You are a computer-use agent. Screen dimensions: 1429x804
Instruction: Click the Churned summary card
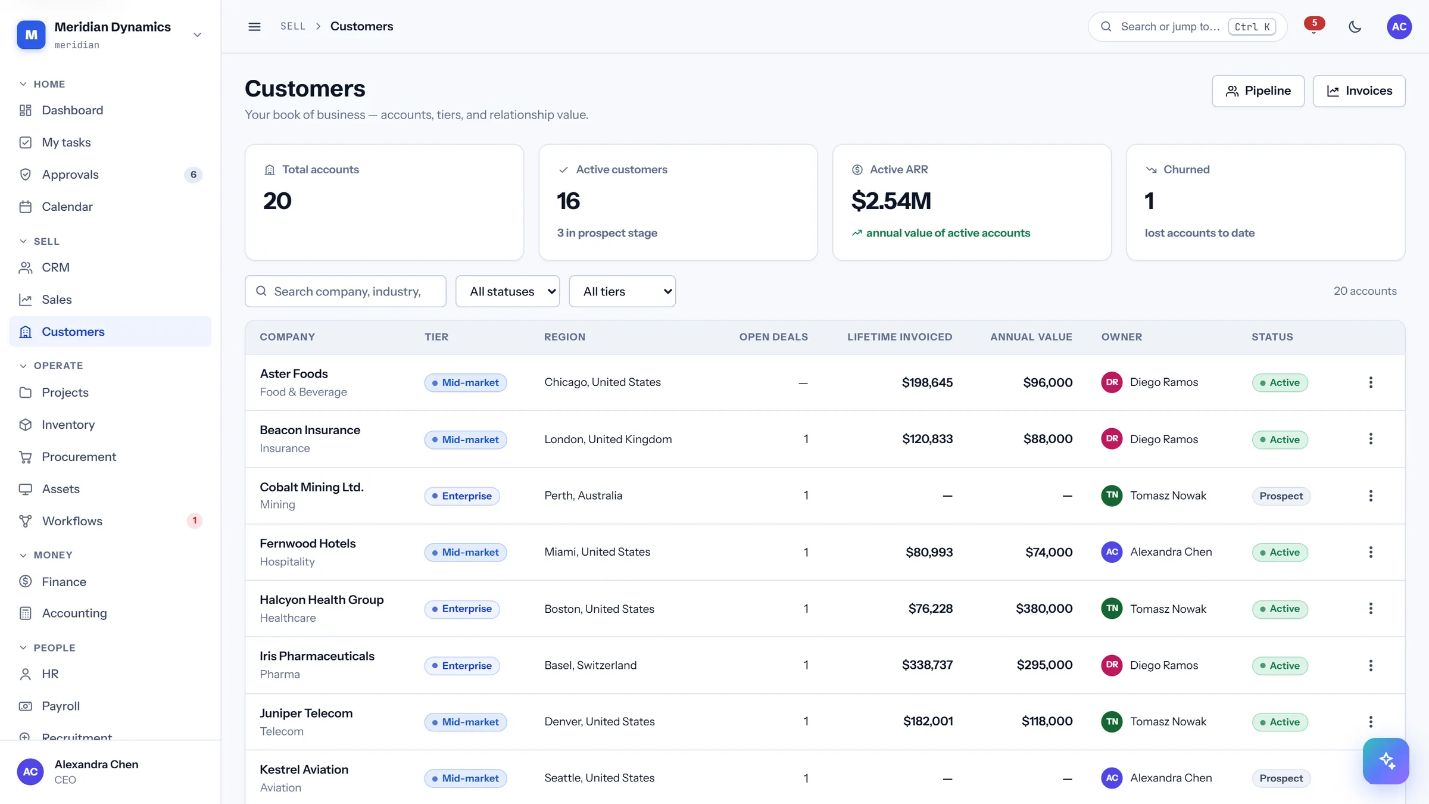pos(1266,202)
